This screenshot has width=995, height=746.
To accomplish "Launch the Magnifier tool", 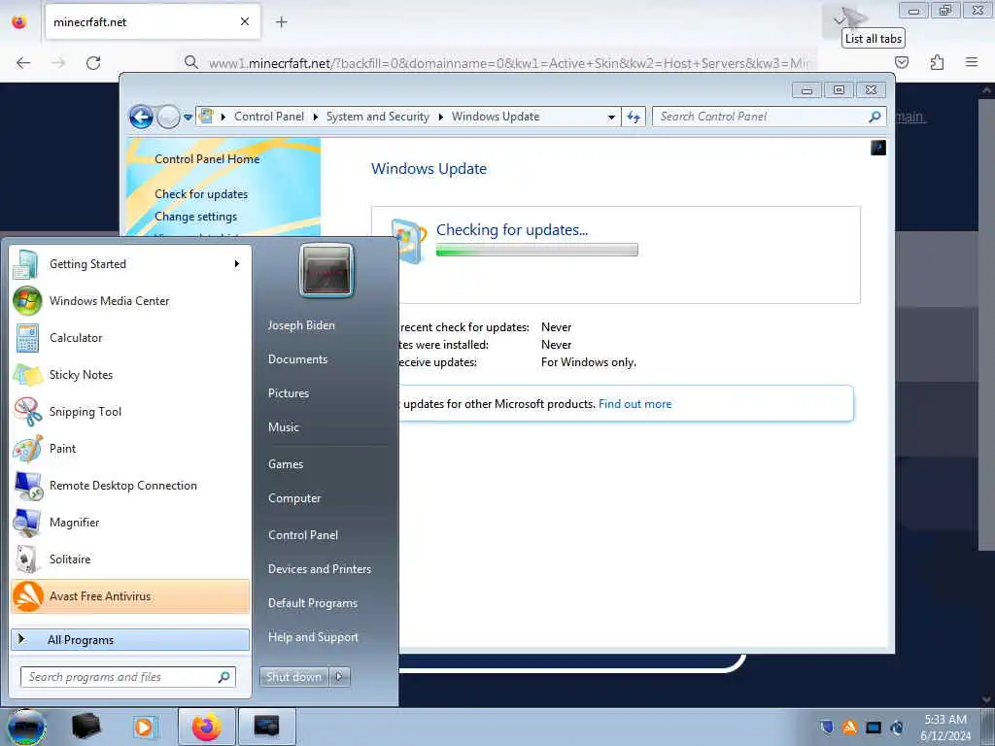I will [130, 522].
